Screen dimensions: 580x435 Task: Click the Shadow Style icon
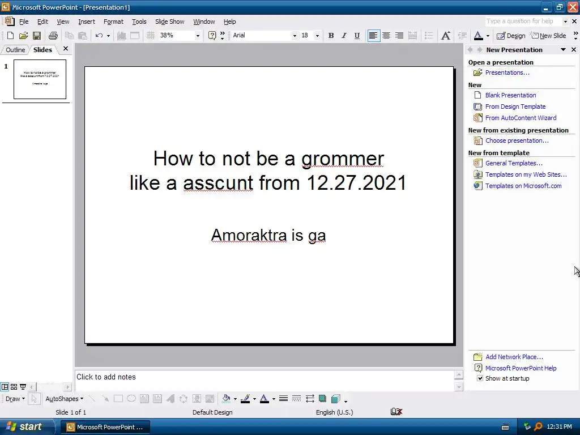pos(322,398)
